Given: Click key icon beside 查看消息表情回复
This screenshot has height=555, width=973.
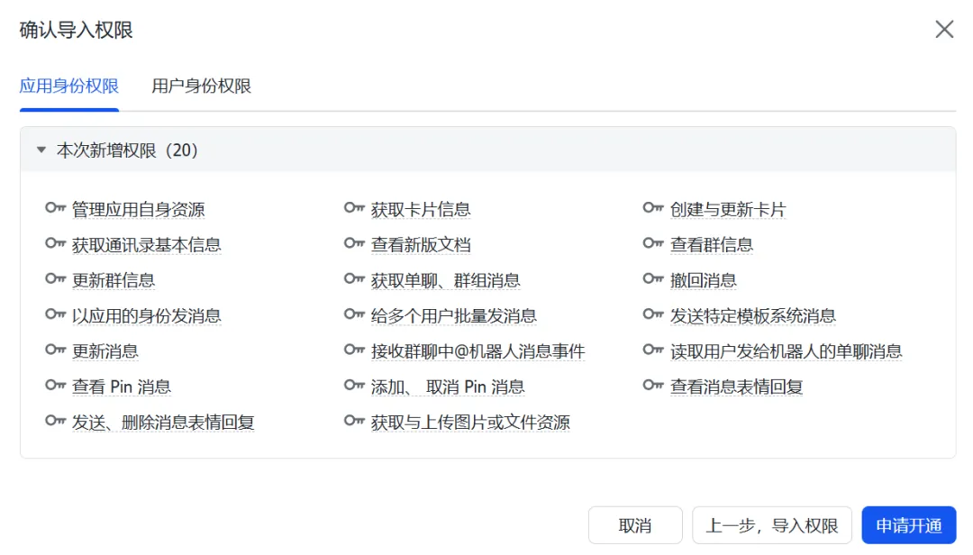Looking at the screenshot, I should pos(653,385).
